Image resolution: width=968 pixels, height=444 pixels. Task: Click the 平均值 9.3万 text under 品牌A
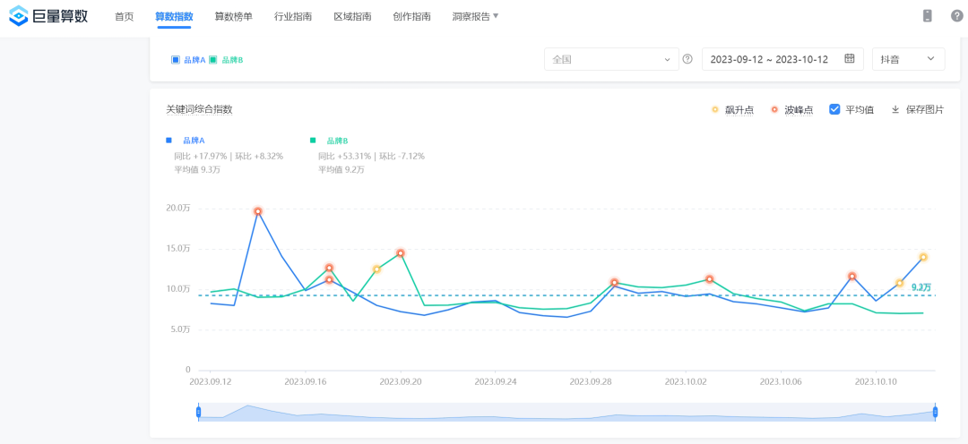pos(197,169)
